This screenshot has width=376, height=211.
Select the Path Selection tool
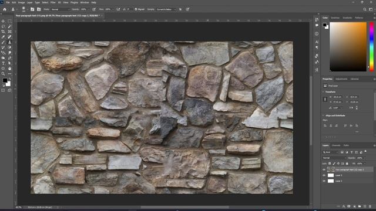click(x=9, y=63)
